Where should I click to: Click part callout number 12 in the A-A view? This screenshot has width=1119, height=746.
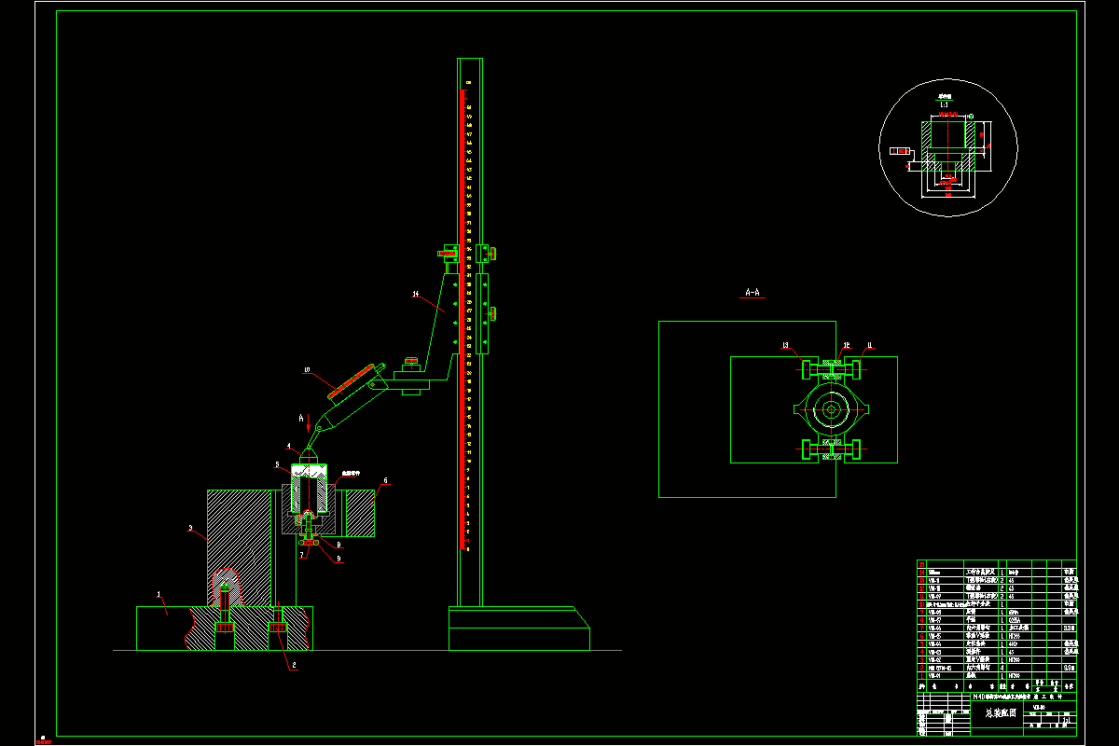coord(847,346)
